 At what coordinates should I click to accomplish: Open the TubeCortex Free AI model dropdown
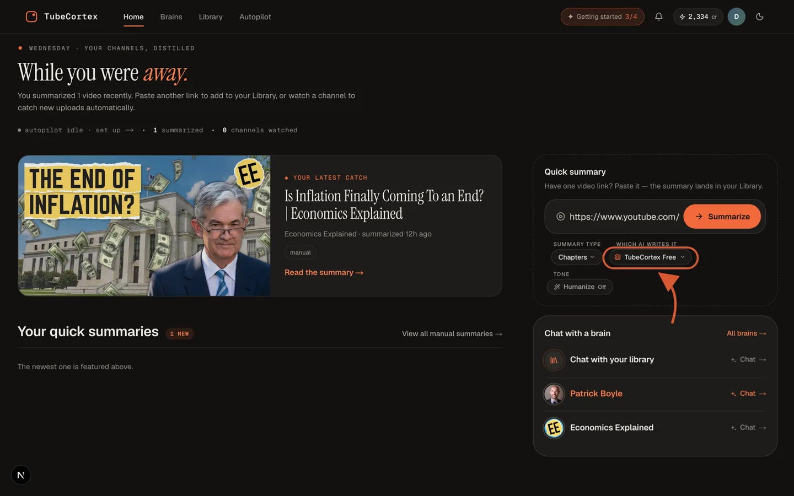650,257
